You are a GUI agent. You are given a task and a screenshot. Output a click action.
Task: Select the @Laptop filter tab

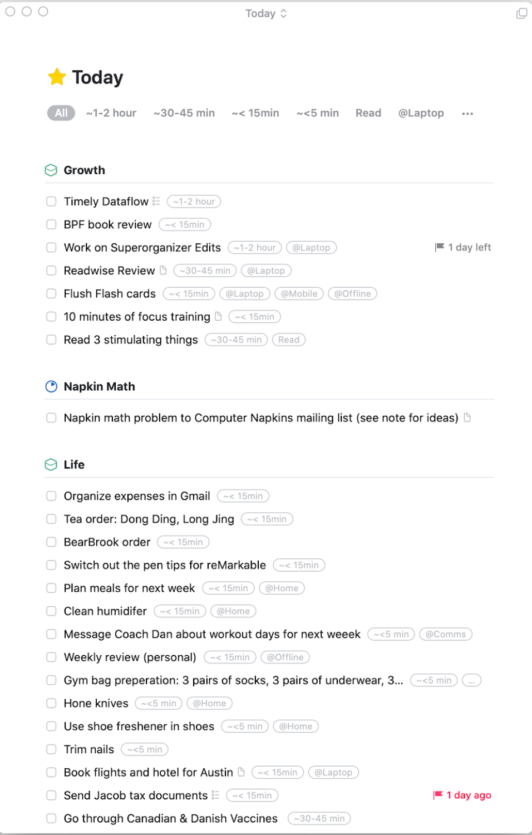tap(421, 113)
